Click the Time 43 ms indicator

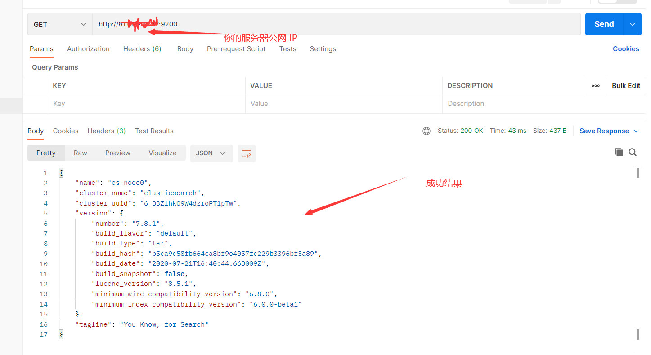508,131
